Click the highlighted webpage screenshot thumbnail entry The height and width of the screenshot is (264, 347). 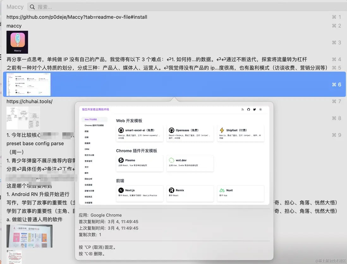coord(28,84)
